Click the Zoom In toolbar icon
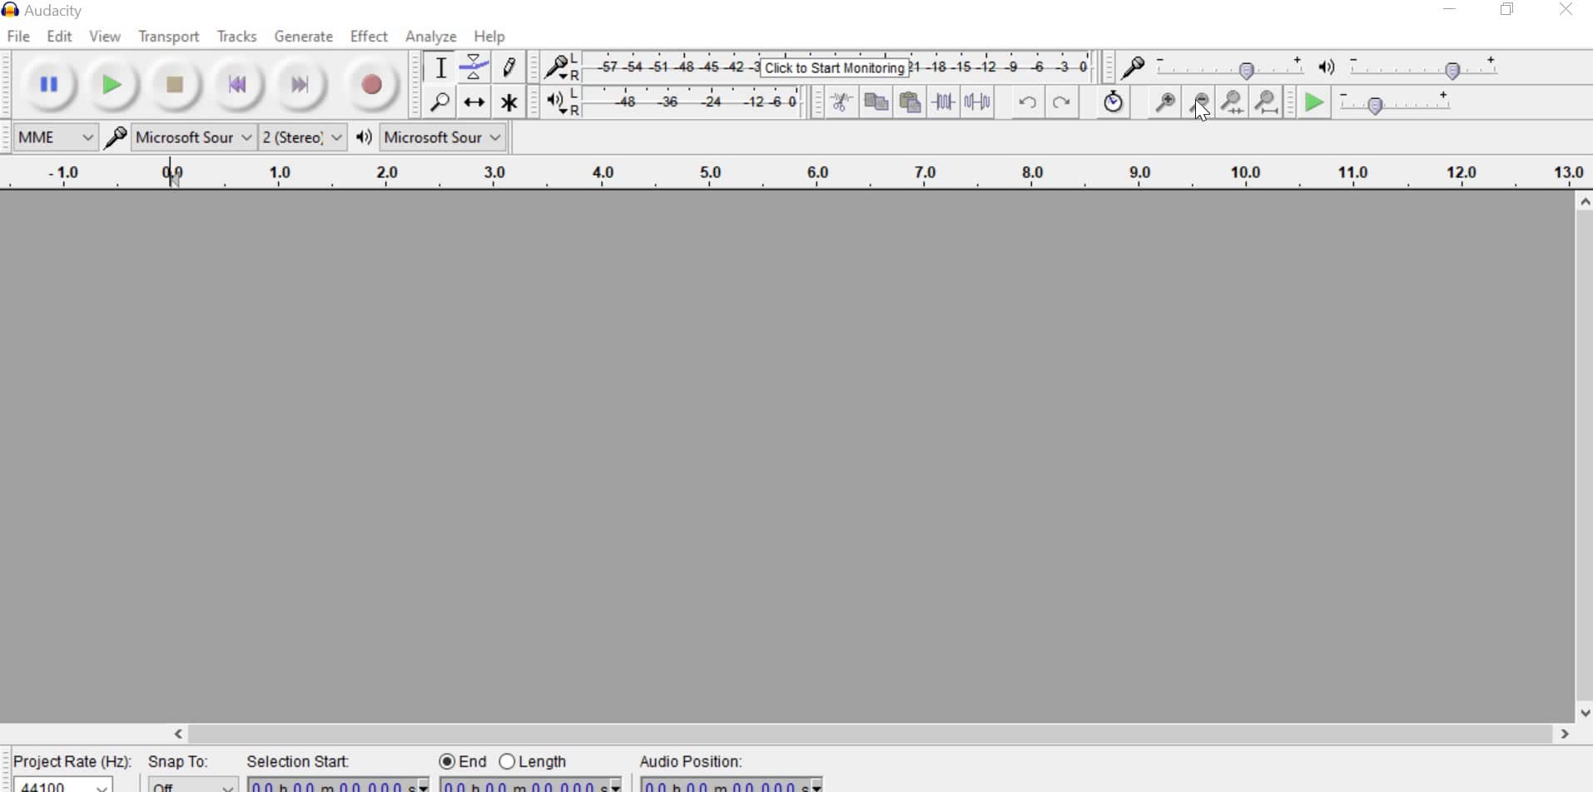The width and height of the screenshot is (1593, 792). [x=1164, y=101]
